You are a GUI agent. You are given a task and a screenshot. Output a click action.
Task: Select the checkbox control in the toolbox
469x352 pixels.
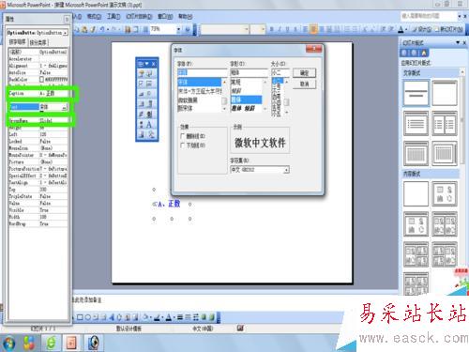click(142, 84)
